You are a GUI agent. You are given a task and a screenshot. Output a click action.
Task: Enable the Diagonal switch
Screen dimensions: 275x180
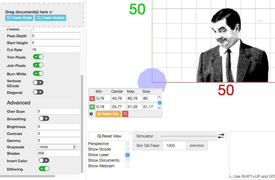point(38,92)
